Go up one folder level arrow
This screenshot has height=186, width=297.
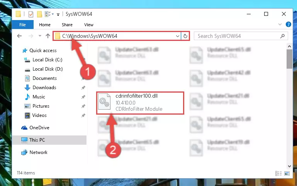click(48, 36)
